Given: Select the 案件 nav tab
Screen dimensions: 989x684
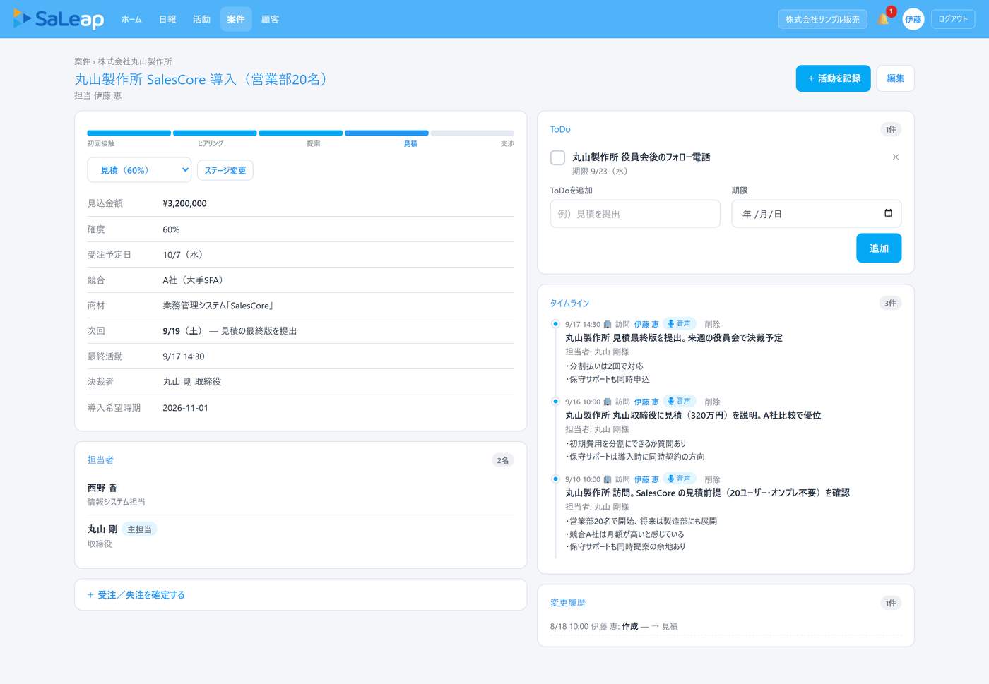Looking at the screenshot, I should [x=236, y=19].
